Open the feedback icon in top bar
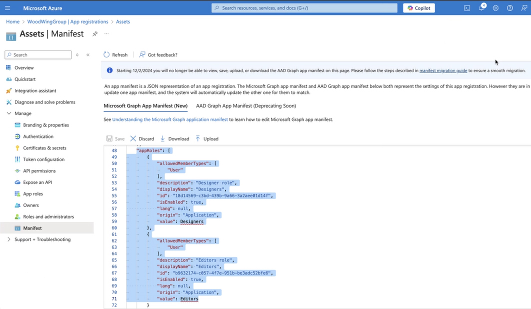The width and height of the screenshot is (531, 309). (524, 8)
